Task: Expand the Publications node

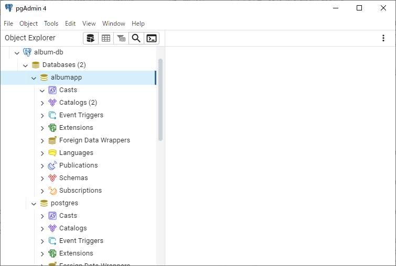Action: tap(42, 166)
